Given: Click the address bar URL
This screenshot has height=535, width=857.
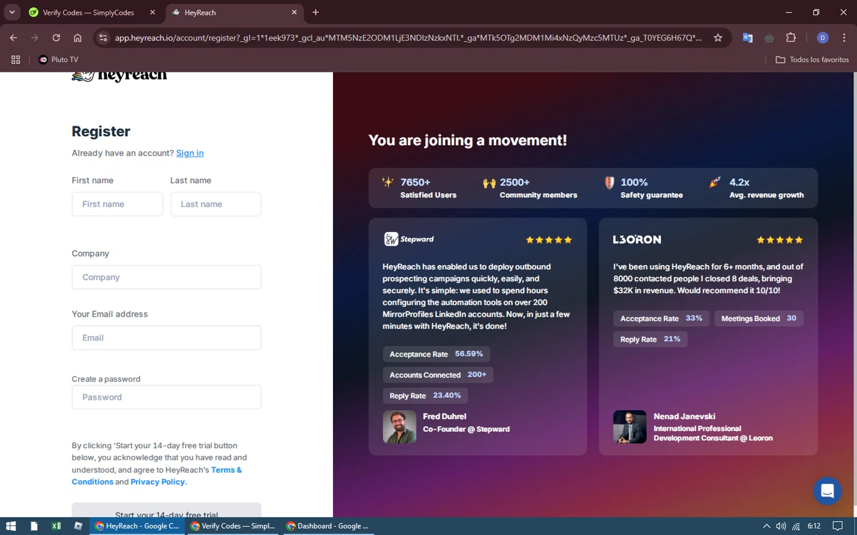Looking at the screenshot, I should click(x=408, y=38).
